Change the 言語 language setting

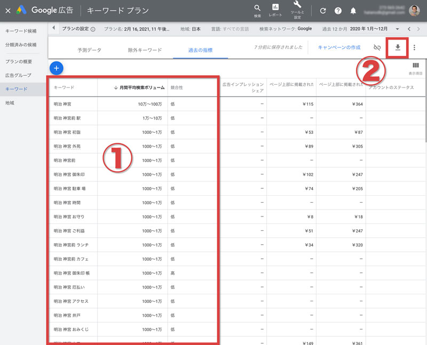coord(230,29)
